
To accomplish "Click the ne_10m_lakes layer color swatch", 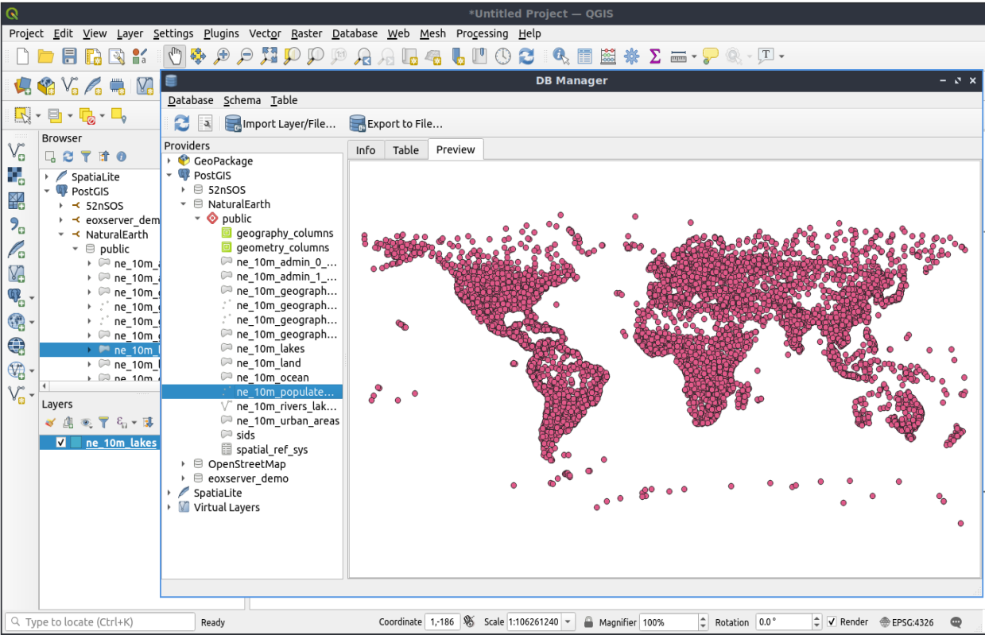I will click(76, 443).
